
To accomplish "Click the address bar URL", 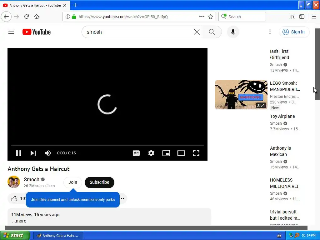I will click(123, 17).
